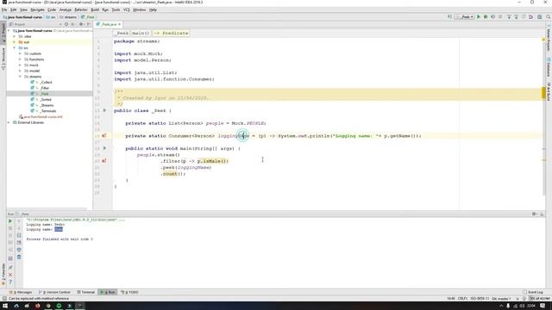The height and width of the screenshot is (310, 552).
Task: Click the Build project icon left of run config
Action: tap(449, 17)
